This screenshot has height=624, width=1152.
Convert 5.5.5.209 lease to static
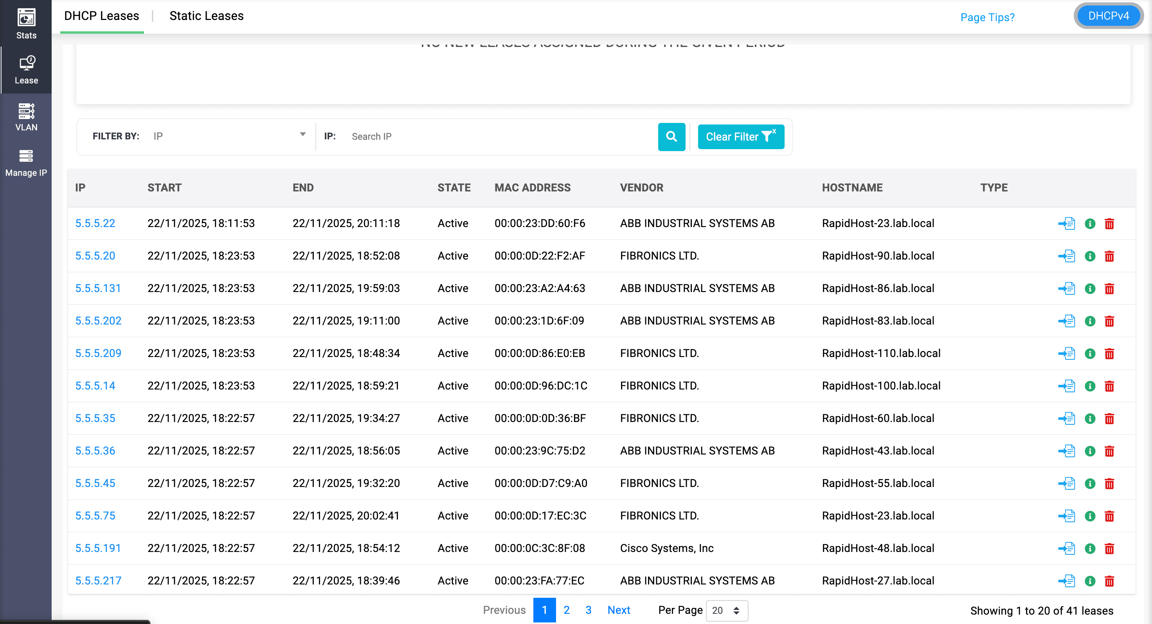tap(1067, 353)
